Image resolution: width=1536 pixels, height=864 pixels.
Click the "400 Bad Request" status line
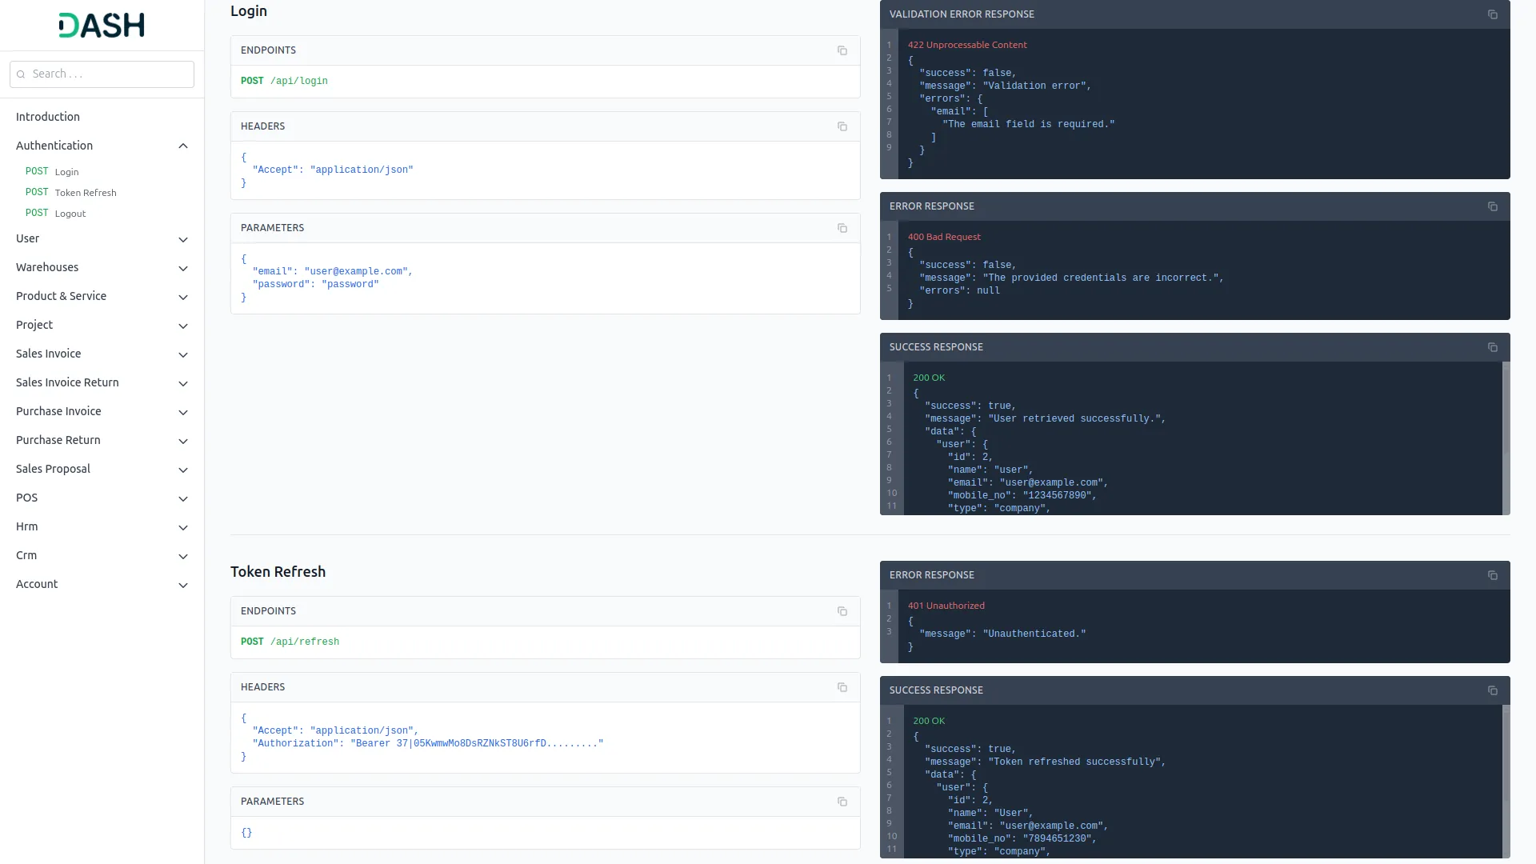point(944,237)
